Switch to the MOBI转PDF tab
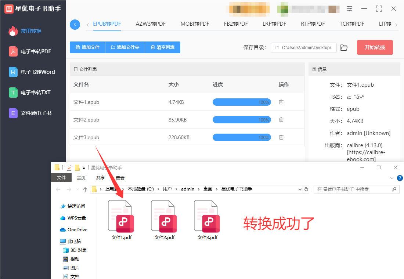This screenshot has width=404, height=279. [195, 24]
